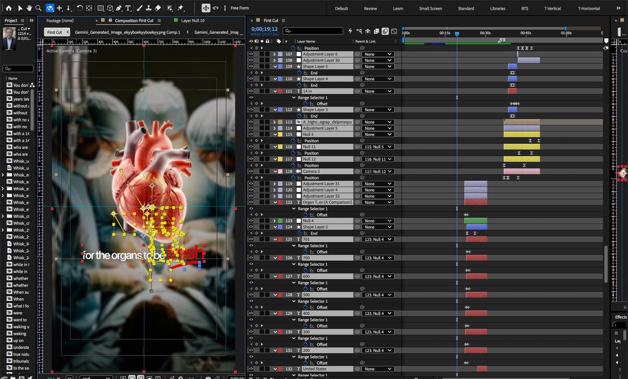The image size is (628, 379).
Task: Click the First Cut breadcrumb button
Action: pos(54,32)
